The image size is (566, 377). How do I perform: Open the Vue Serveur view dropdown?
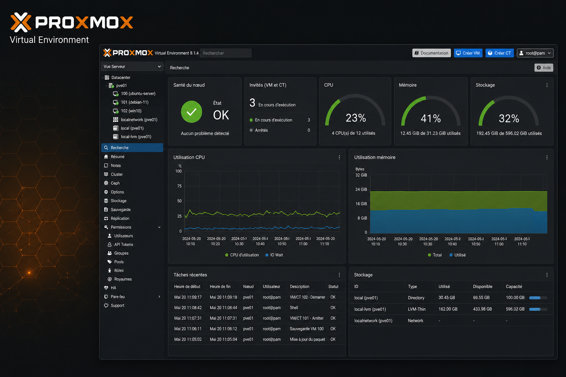coord(132,67)
